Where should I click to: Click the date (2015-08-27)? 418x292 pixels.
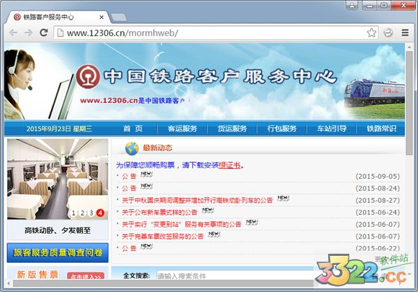pyautogui.click(x=378, y=200)
